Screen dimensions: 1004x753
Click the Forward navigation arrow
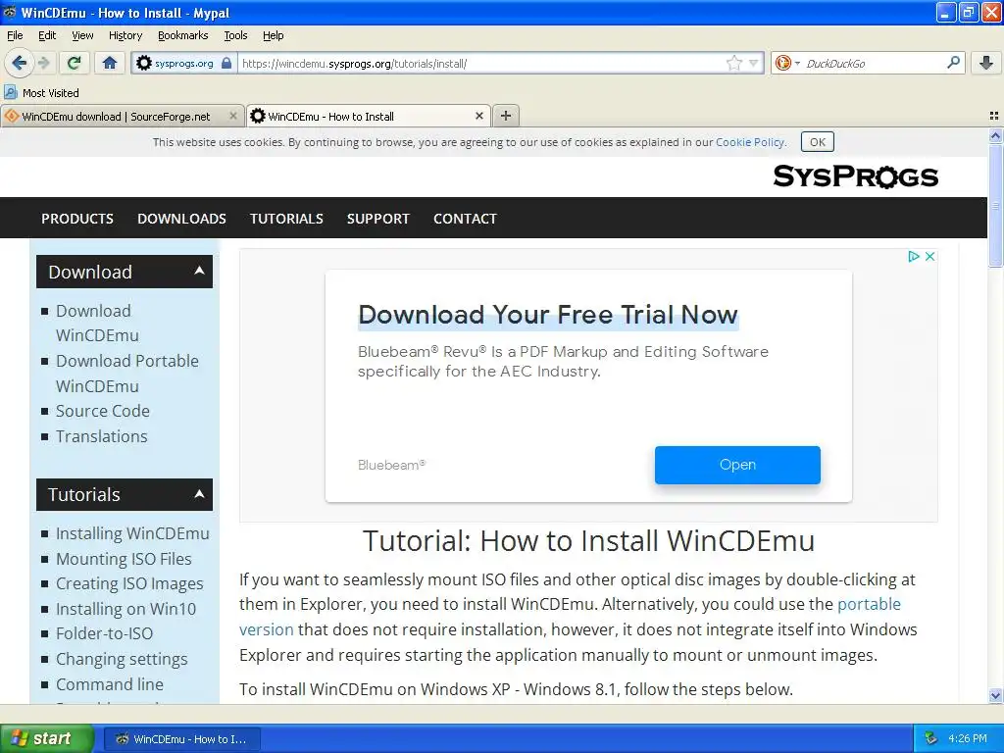click(43, 63)
